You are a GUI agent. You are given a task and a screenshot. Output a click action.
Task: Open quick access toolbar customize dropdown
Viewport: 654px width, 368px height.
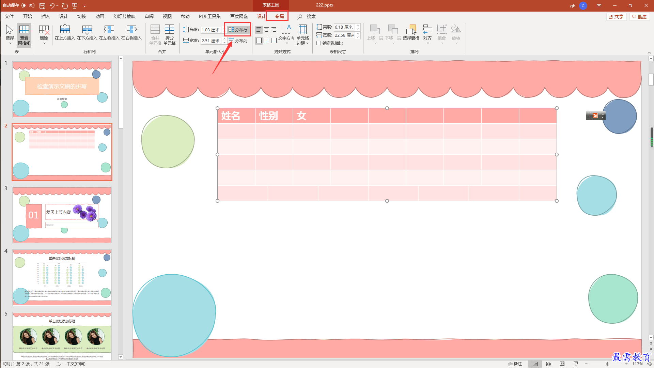pos(84,6)
